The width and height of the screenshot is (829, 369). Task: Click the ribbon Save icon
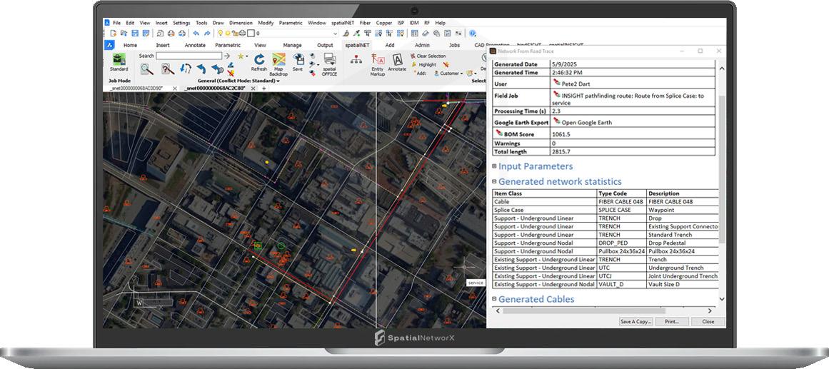298,60
